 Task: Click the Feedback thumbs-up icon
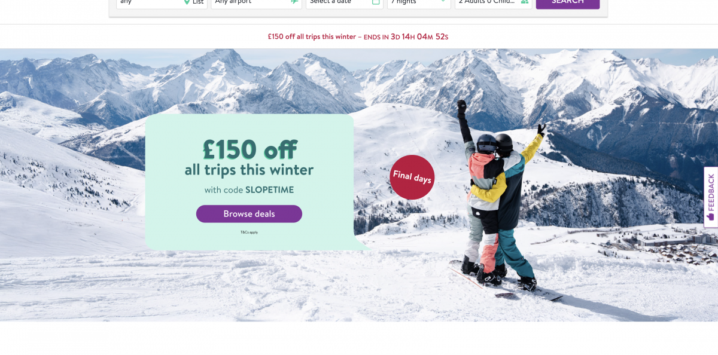point(711,216)
